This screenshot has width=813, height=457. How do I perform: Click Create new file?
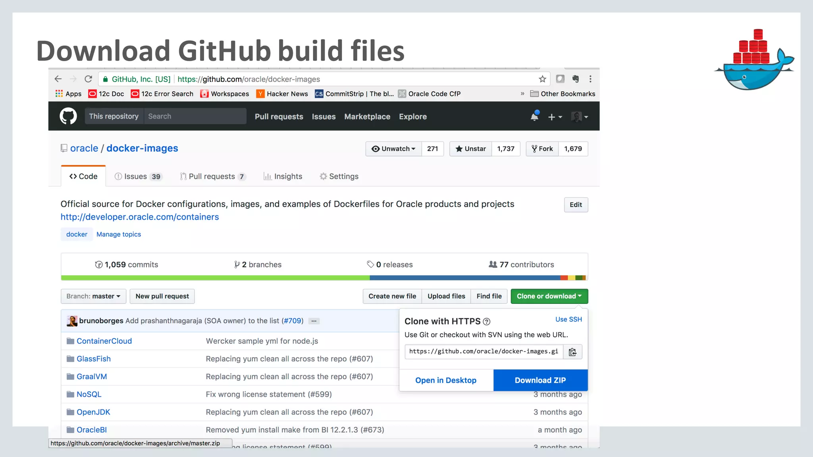[392, 296]
